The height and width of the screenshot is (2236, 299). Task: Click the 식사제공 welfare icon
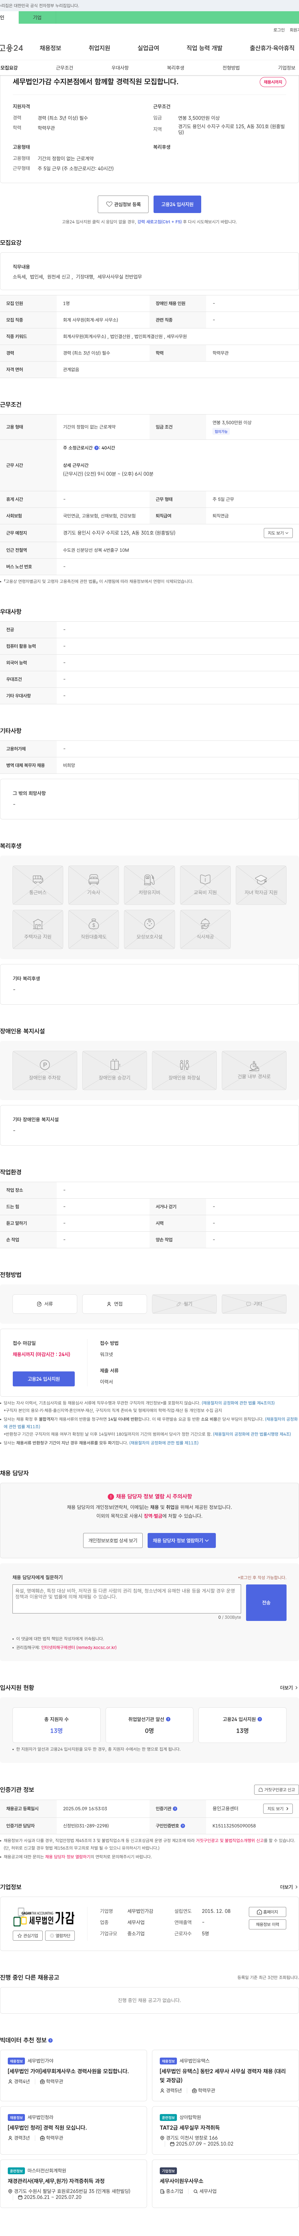click(205, 929)
